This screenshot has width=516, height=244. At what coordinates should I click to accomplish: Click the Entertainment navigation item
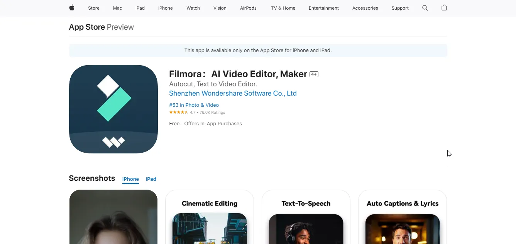pyautogui.click(x=323, y=8)
